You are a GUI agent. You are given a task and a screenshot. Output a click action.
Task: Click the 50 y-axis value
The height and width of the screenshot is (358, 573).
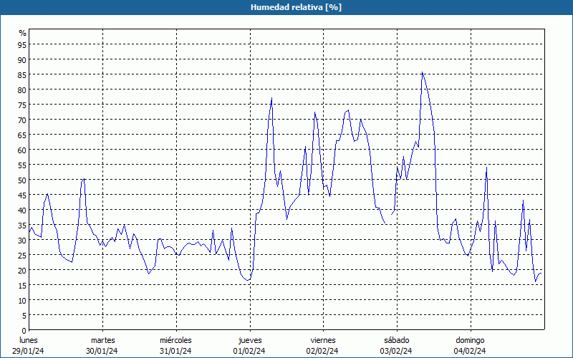pyautogui.click(x=22, y=180)
